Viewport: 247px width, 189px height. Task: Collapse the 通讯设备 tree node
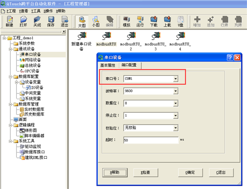(11, 49)
